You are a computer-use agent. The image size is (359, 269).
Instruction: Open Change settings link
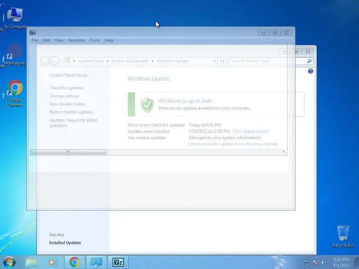65,96
